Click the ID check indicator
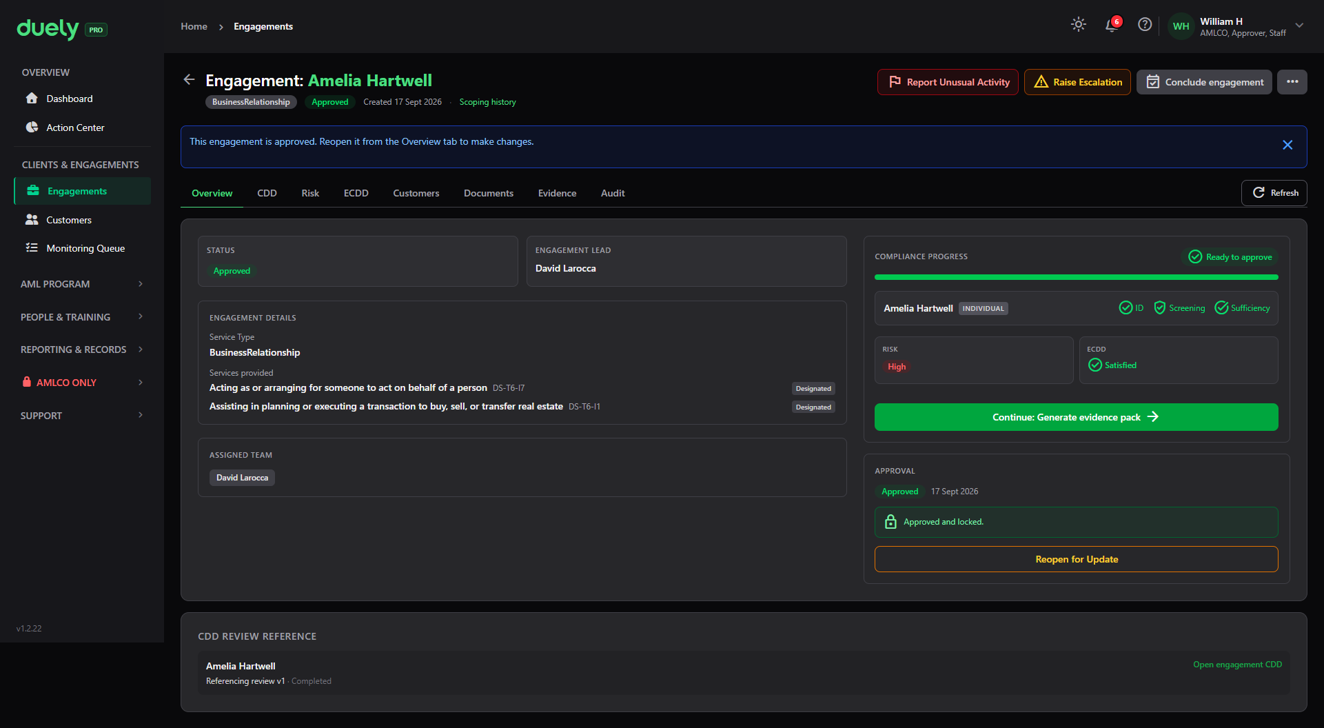This screenshot has width=1324, height=728. tap(1131, 308)
